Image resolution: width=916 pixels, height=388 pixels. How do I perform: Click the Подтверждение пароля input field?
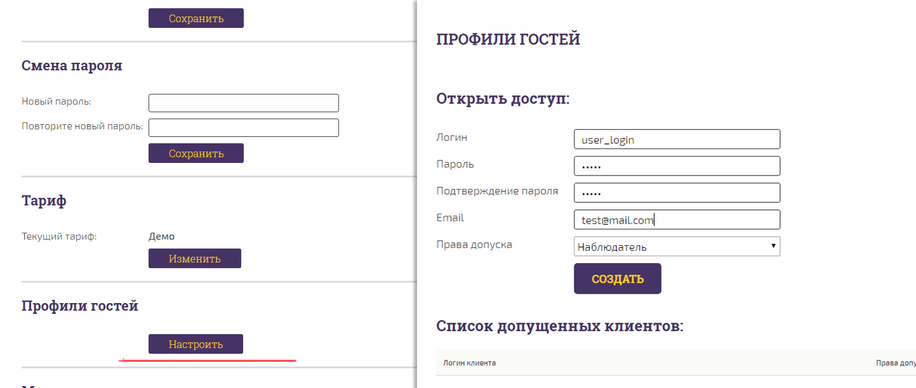[x=676, y=192]
